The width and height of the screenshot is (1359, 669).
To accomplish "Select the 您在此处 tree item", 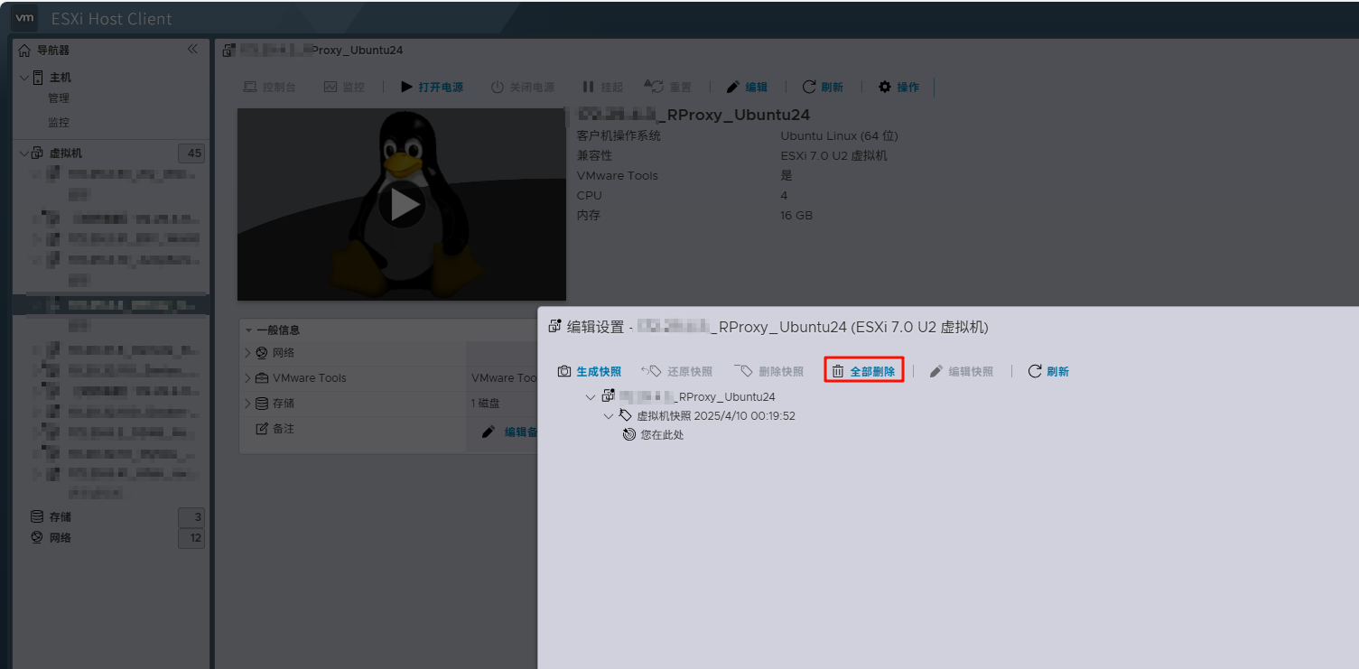I will pyautogui.click(x=654, y=435).
